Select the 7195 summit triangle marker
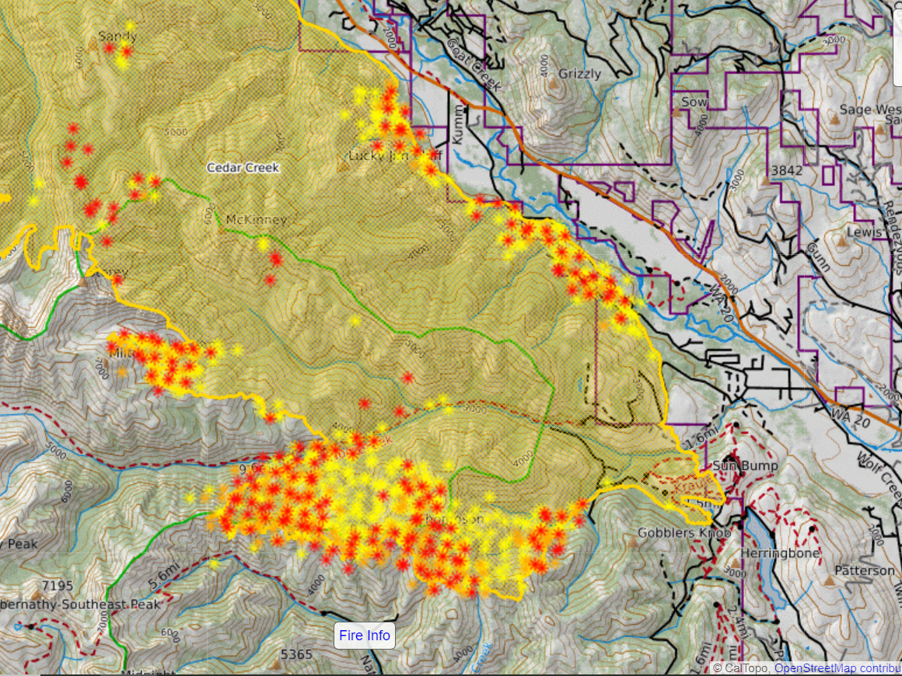Image resolution: width=902 pixels, height=676 pixels. click(x=35, y=594)
